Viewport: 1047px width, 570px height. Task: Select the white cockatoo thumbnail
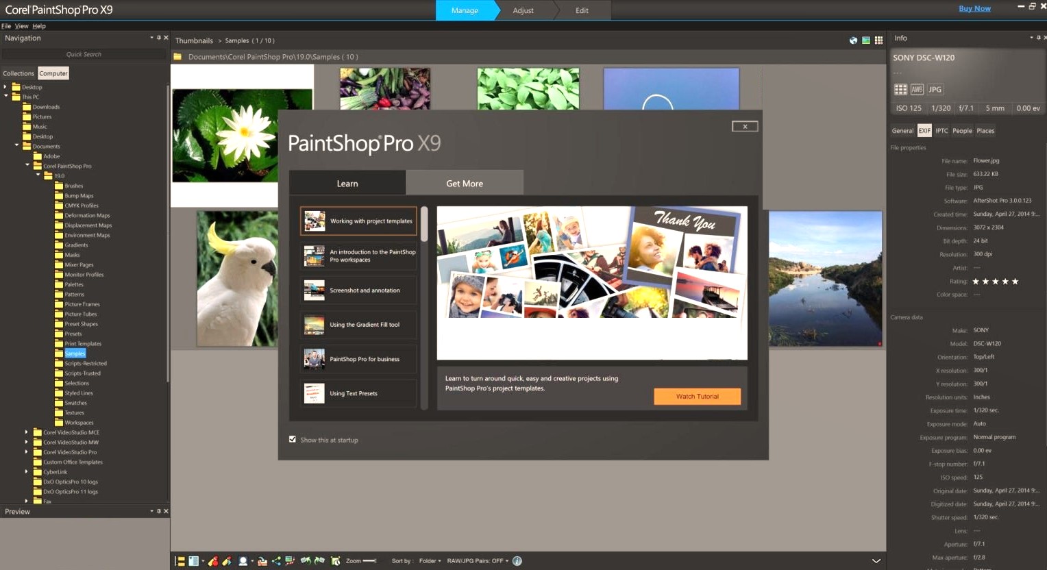pyautogui.click(x=237, y=278)
